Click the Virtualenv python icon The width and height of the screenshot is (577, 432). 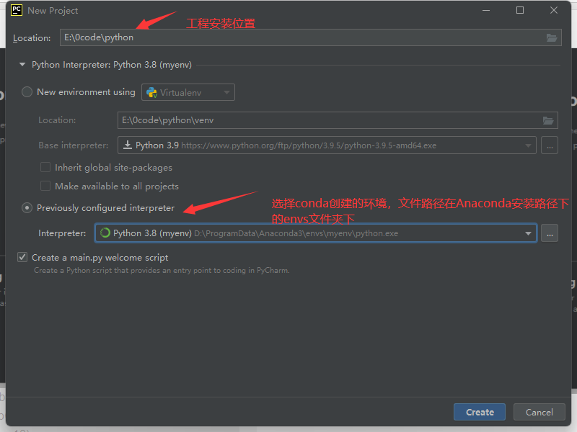pyautogui.click(x=151, y=93)
